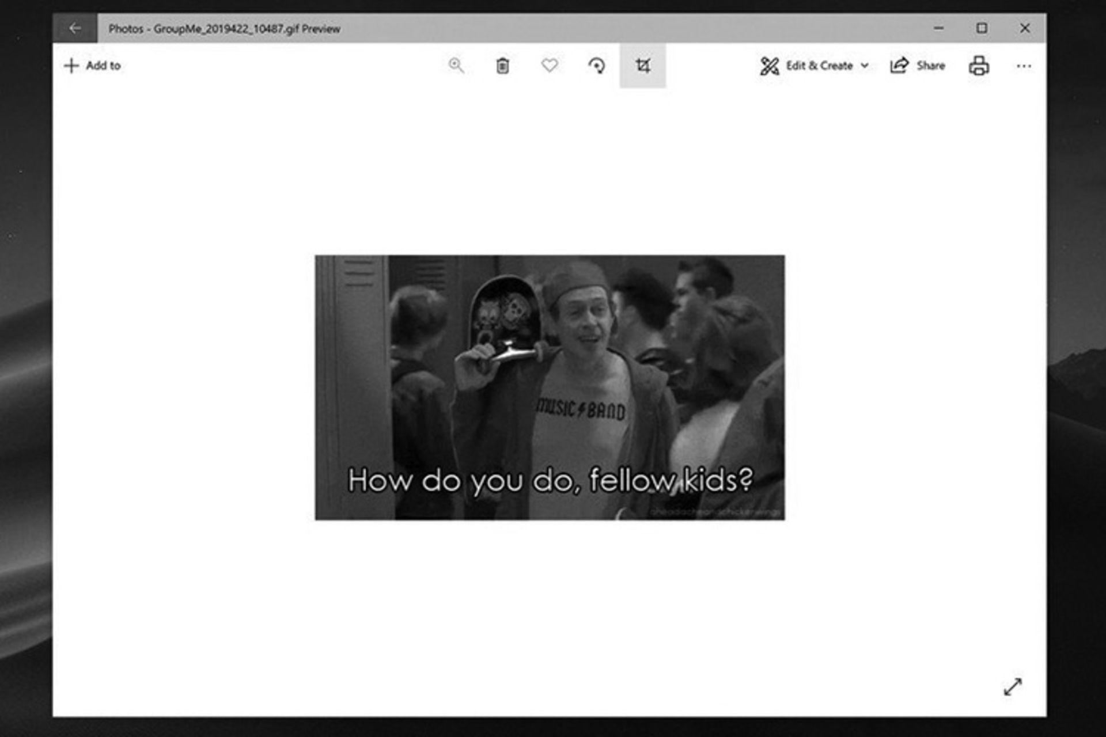Viewport: 1106px width, 737px height.
Task: Open the Edit & Create menu label
Action: 819,66
